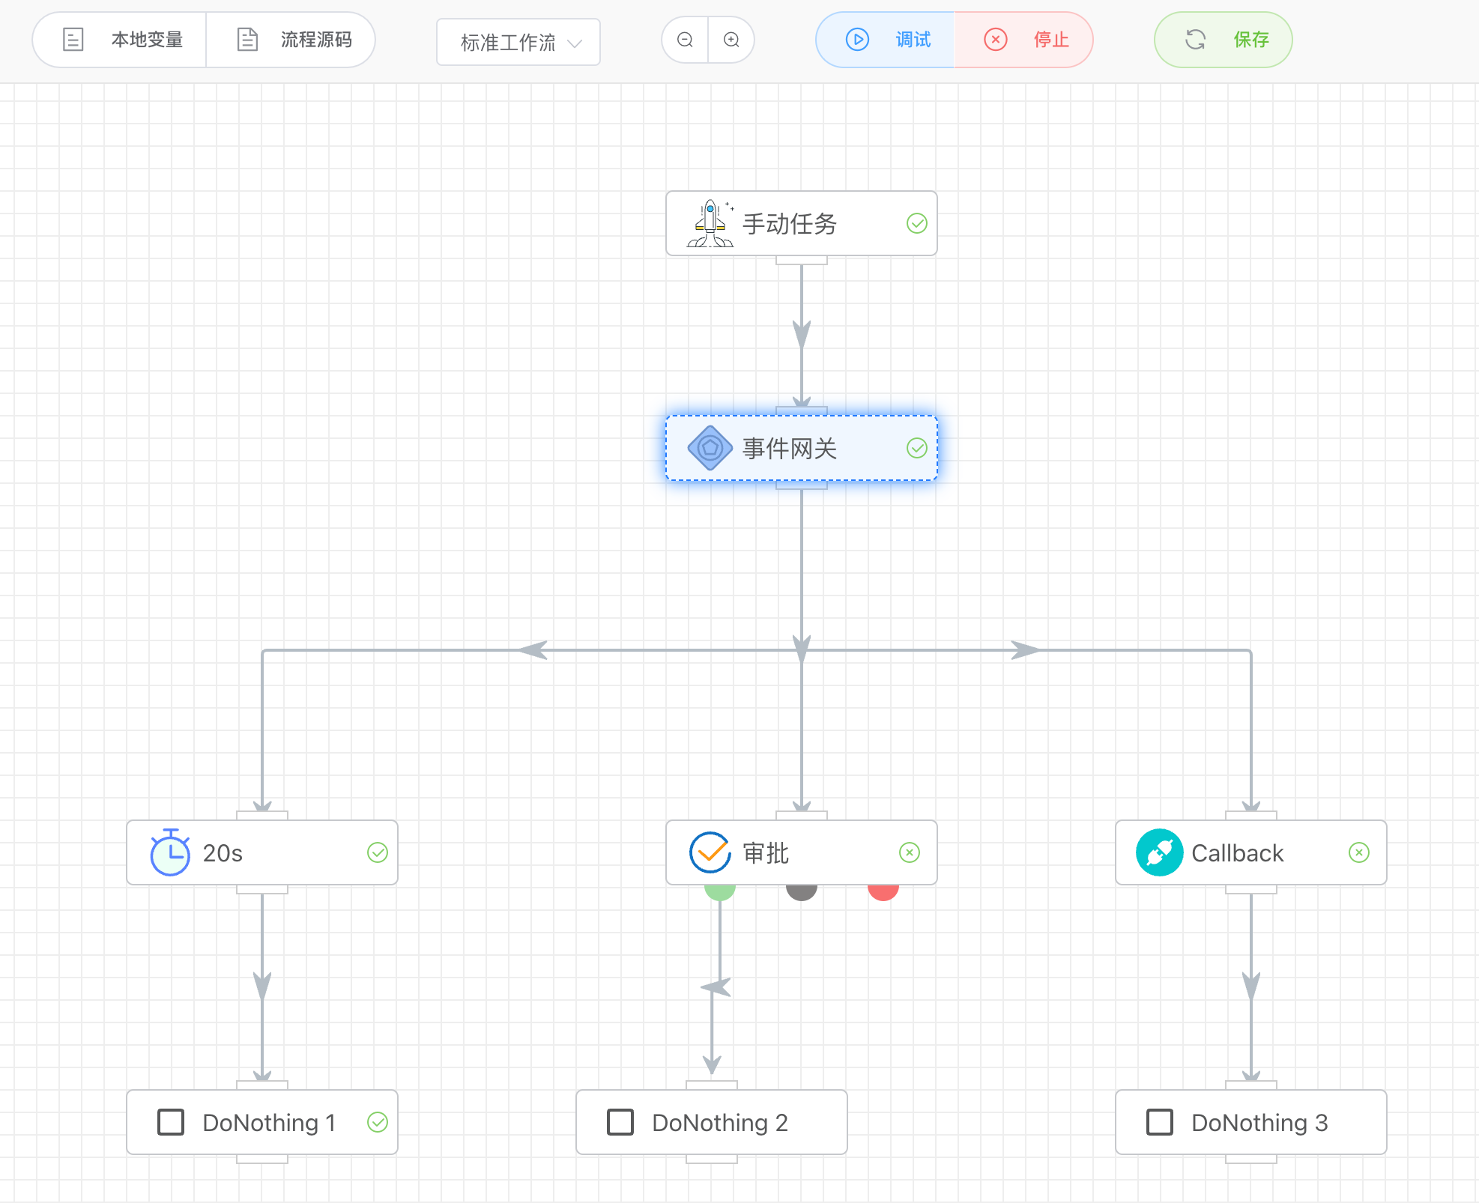Click the zoom out magnifier icon
This screenshot has height=1203, width=1479.
(x=685, y=40)
